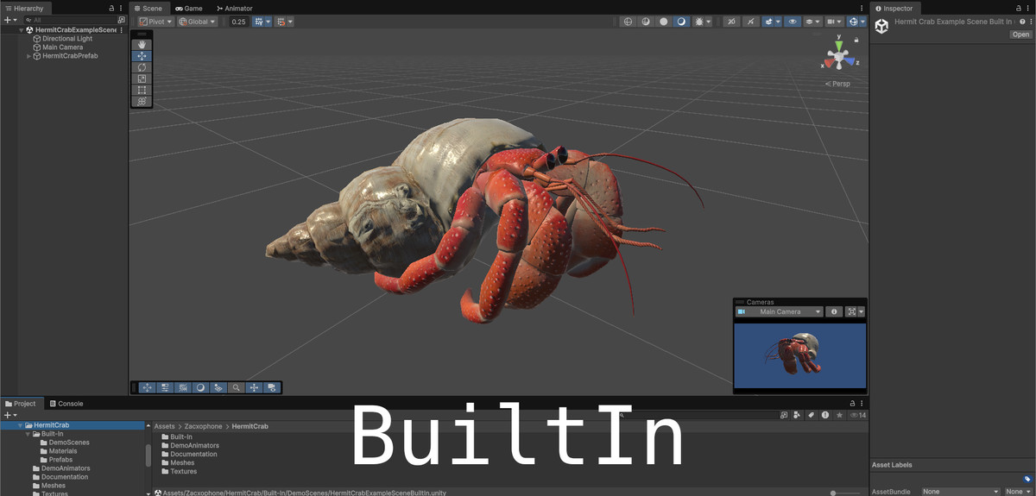Toggle grid snapping button
The height and width of the screenshot is (496, 1036).
281,22
